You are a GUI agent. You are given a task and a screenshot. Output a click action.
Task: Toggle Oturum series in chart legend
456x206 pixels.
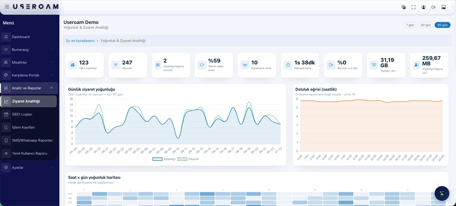(188, 159)
